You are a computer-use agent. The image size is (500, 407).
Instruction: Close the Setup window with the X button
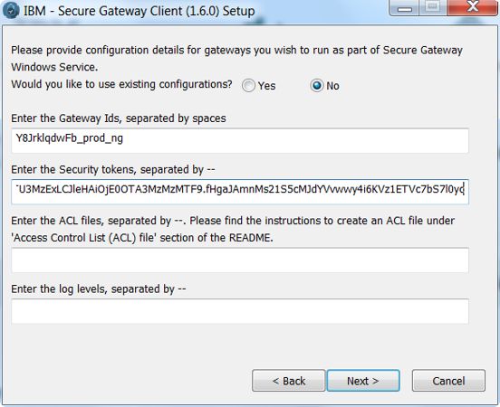(472, 7)
